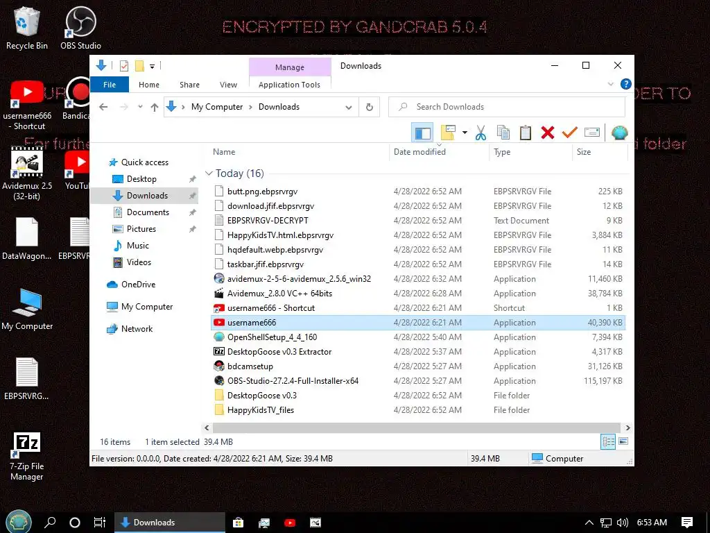Open Customize Quick Access Toolbar dropdown

click(x=152, y=67)
